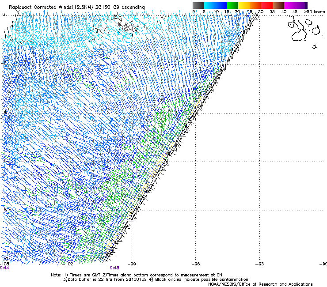Screen dimensions: 327x287
Task: Click the '-6' latitude label
Action: tap(4, 160)
